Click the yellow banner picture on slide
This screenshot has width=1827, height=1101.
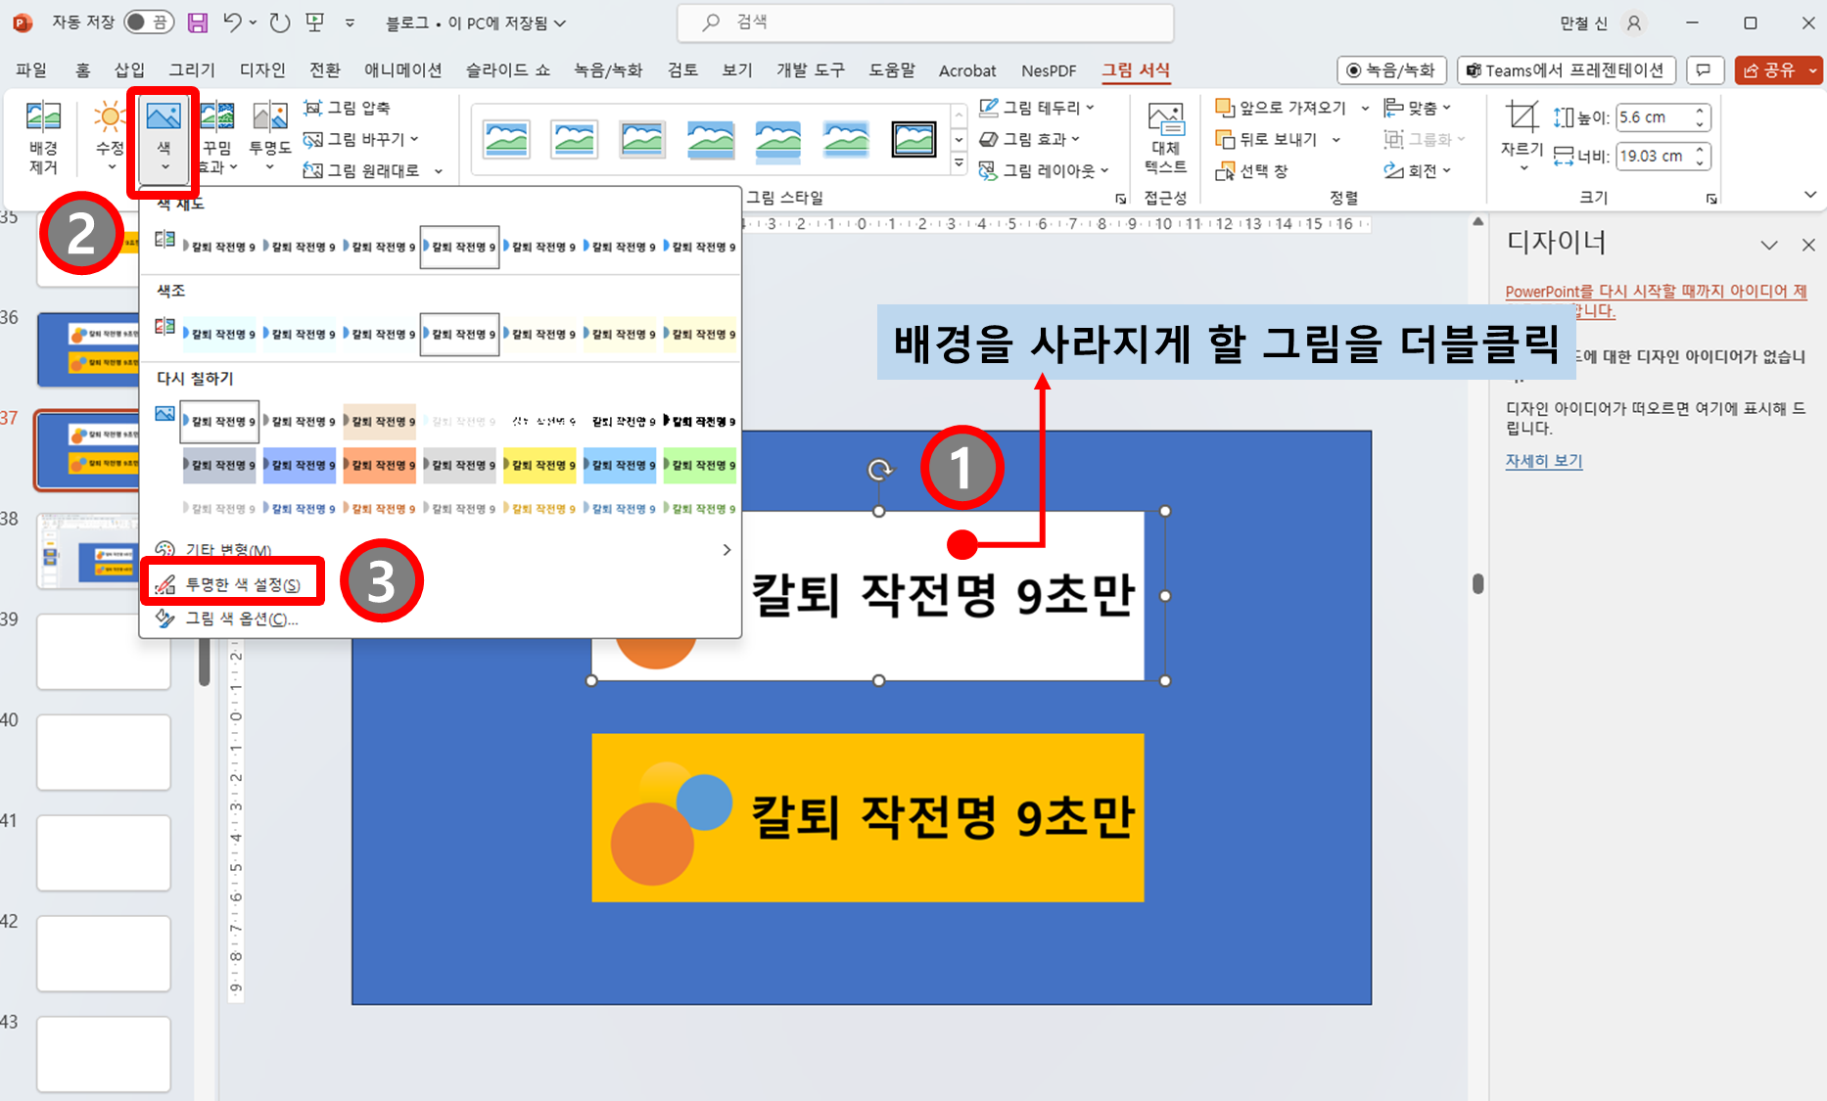tap(867, 817)
